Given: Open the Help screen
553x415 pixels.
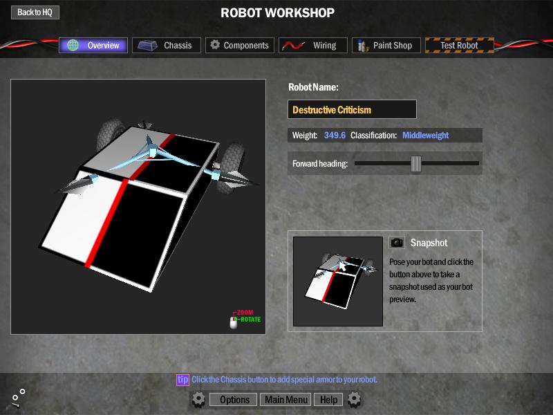Looking at the screenshot, I should pyautogui.click(x=328, y=400).
